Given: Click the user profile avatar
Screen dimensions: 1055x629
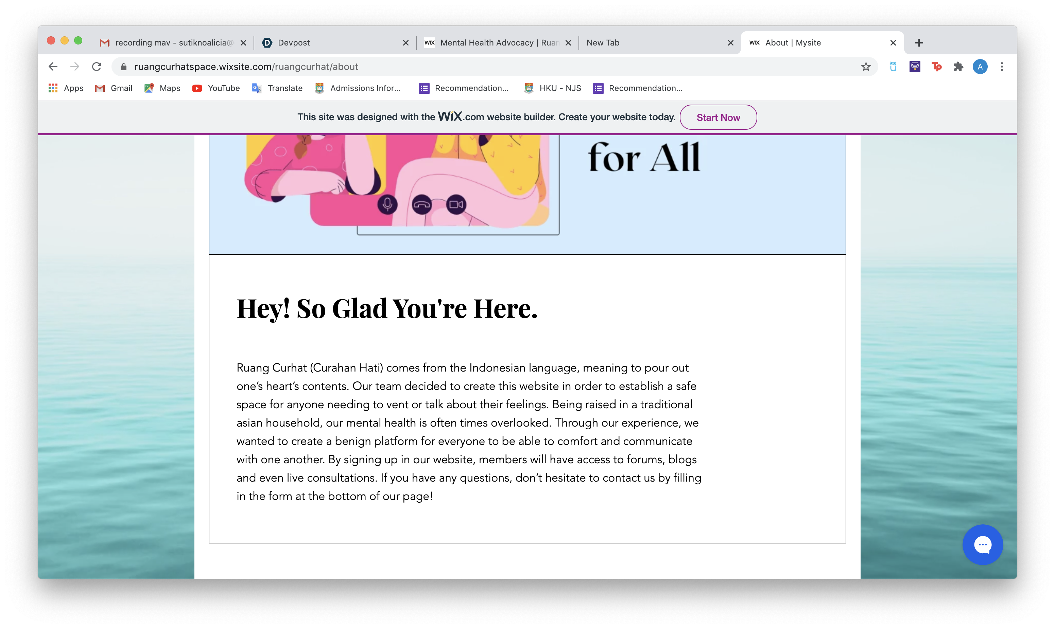Looking at the screenshot, I should (980, 67).
